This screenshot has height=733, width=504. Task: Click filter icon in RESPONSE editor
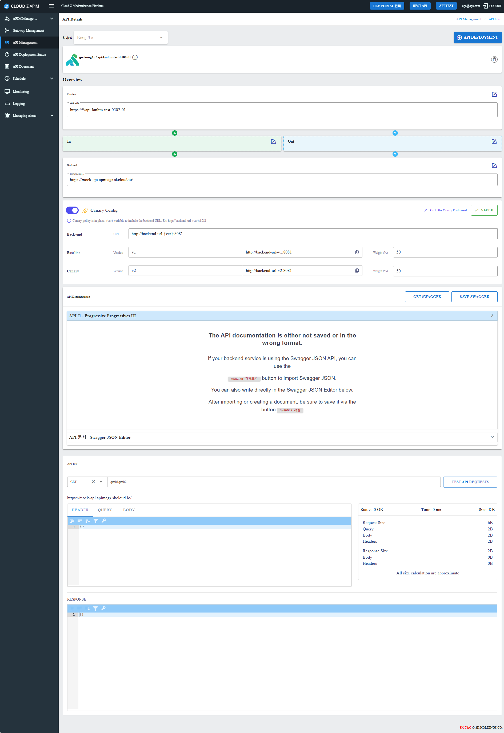[x=95, y=608]
